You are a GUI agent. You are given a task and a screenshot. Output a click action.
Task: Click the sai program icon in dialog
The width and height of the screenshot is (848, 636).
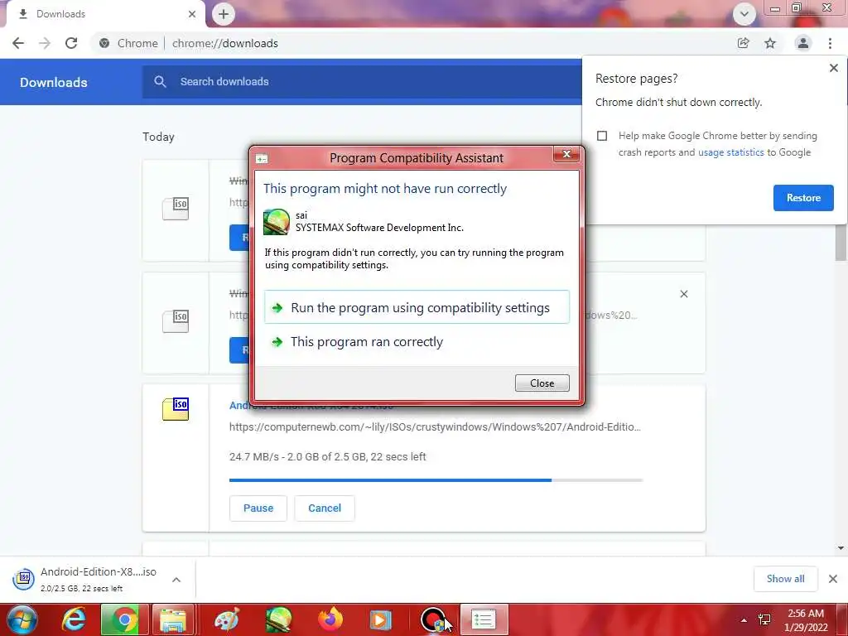(277, 222)
